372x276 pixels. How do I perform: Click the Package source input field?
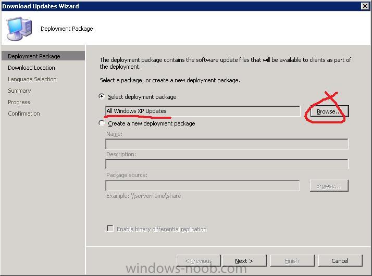[x=203, y=186]
